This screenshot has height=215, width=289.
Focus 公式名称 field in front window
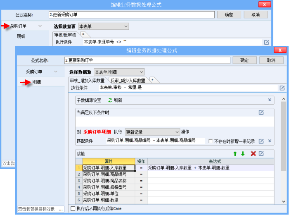147,60
